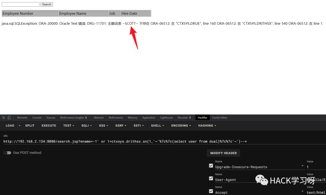Uncheck the Accept header checkbox
This screenshot has width=326, height=195.
pos(211,191)
